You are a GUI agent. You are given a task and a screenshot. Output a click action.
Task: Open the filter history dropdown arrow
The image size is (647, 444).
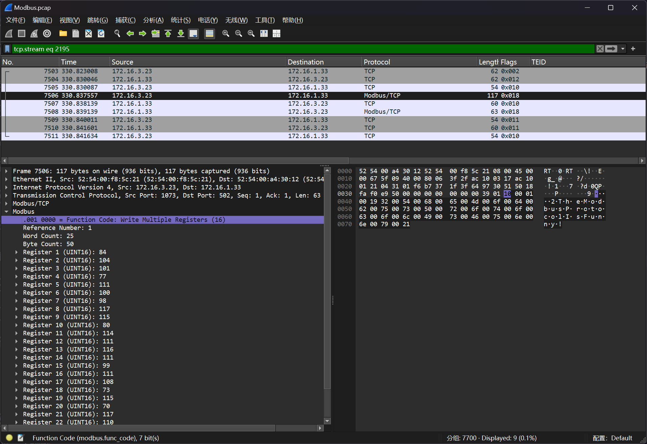pyautogui.click(x=623, y=49)
